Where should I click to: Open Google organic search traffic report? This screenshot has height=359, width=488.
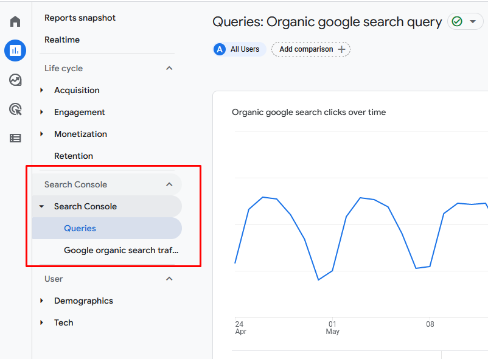click(120, 250)
